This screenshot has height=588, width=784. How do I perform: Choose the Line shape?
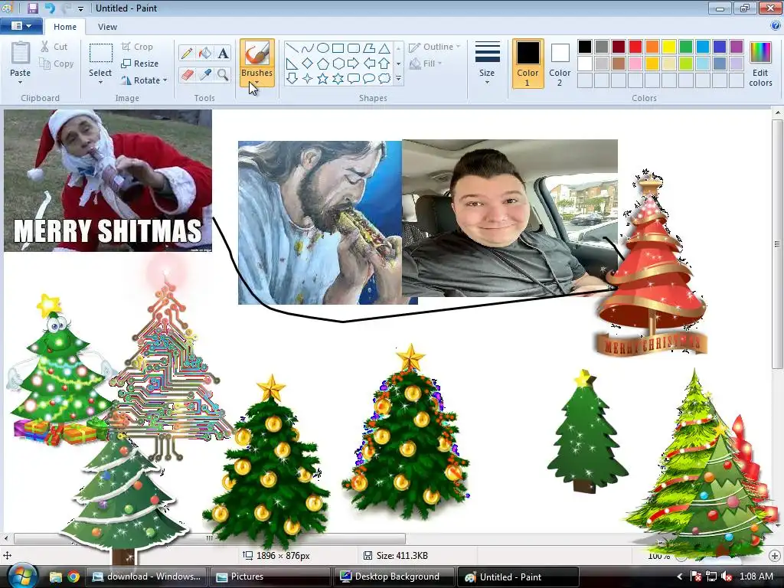pyautogui.click(x=292, y=48)
